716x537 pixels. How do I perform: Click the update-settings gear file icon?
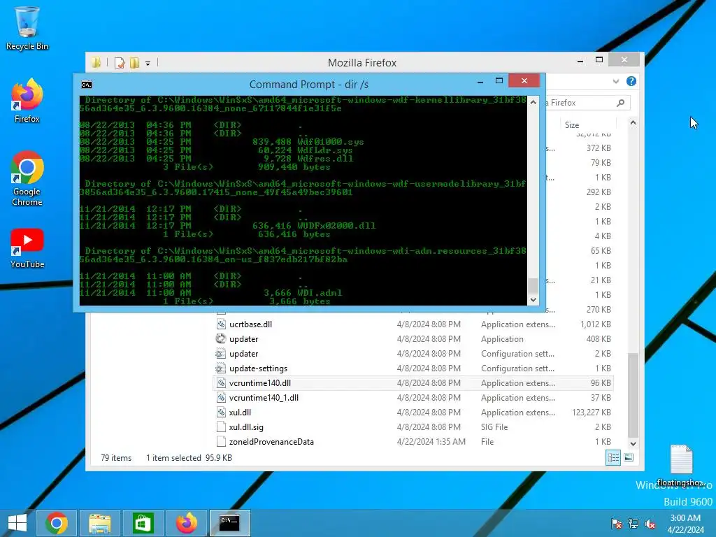(x=221, y=368)
